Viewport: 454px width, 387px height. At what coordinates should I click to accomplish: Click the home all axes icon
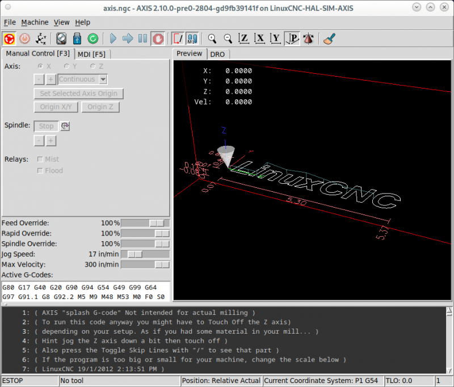(x=40, y=39)
